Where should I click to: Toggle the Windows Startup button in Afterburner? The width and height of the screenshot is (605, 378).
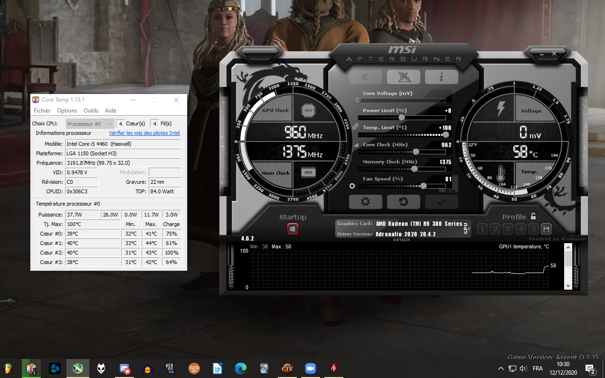(x=293, y=229)
